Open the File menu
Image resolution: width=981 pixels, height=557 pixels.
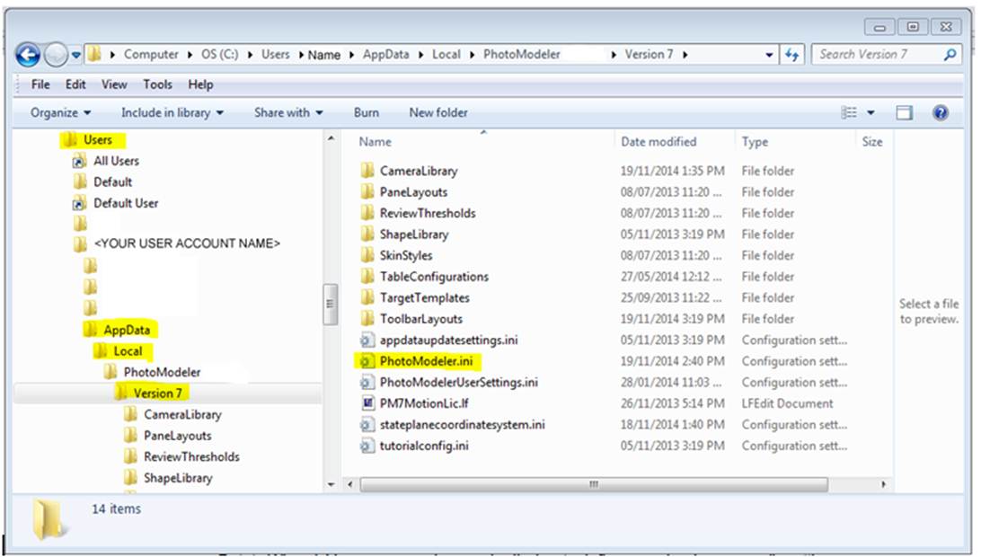(x=40, y=84)
